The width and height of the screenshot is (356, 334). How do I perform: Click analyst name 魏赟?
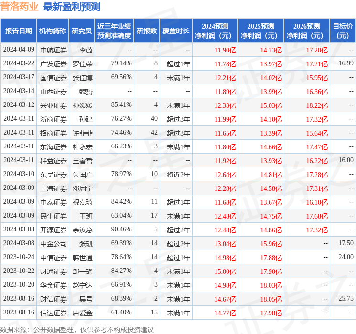pos(86,92)
